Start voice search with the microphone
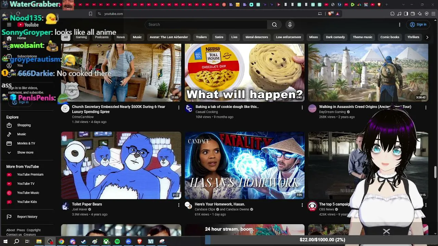Viewport: 438px width, 246px height. pyautogui.click(x=290, y=25)
